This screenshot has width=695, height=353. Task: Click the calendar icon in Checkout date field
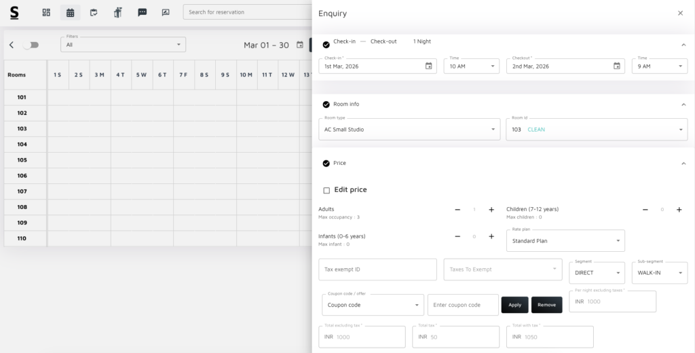click(x=616, y=66)
